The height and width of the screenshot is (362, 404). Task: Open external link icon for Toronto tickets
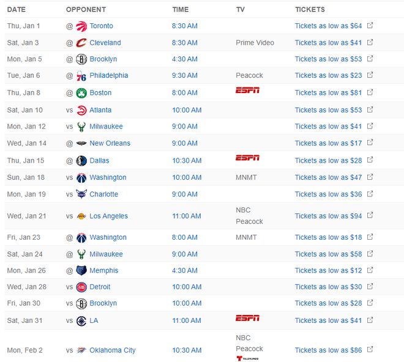coord(370,26)
